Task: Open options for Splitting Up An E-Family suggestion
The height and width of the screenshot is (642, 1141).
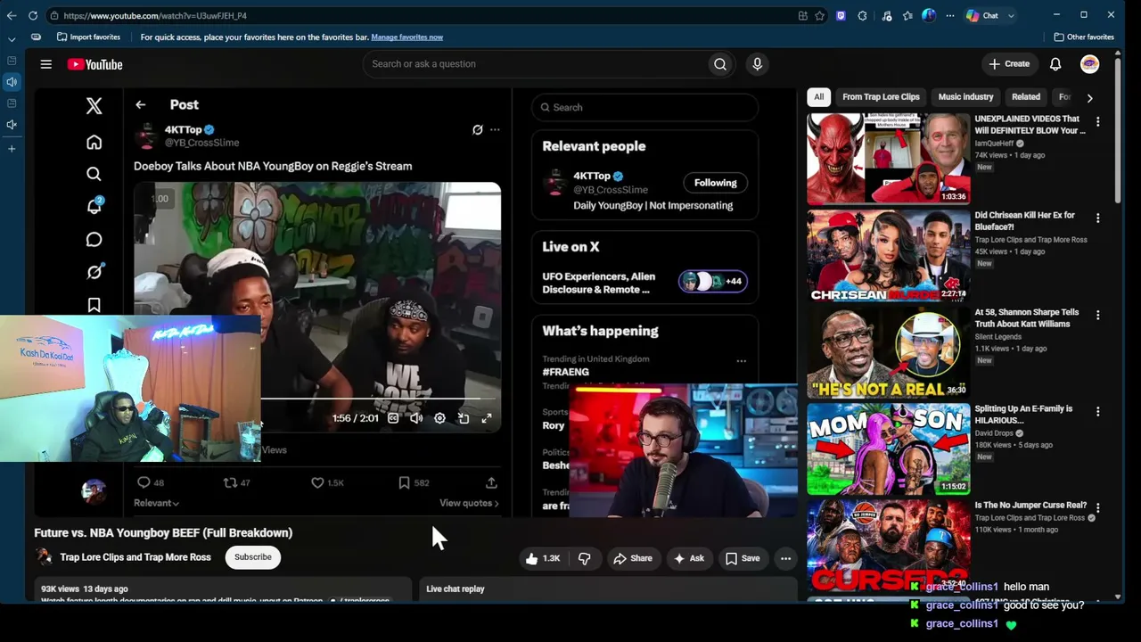Action: tap(1097, 411)
